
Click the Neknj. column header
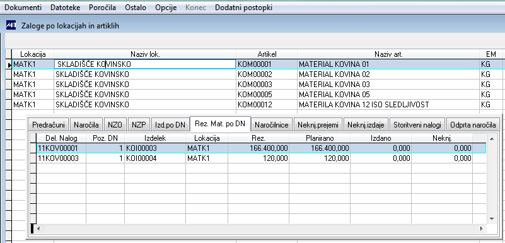442,139
